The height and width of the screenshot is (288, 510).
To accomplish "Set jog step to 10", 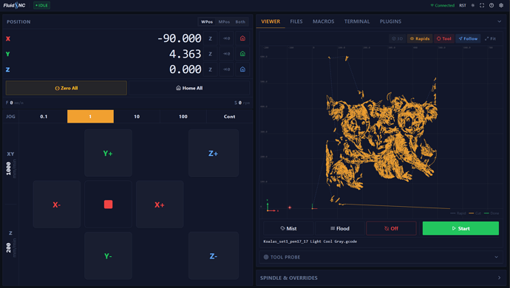I will (137, 117).
